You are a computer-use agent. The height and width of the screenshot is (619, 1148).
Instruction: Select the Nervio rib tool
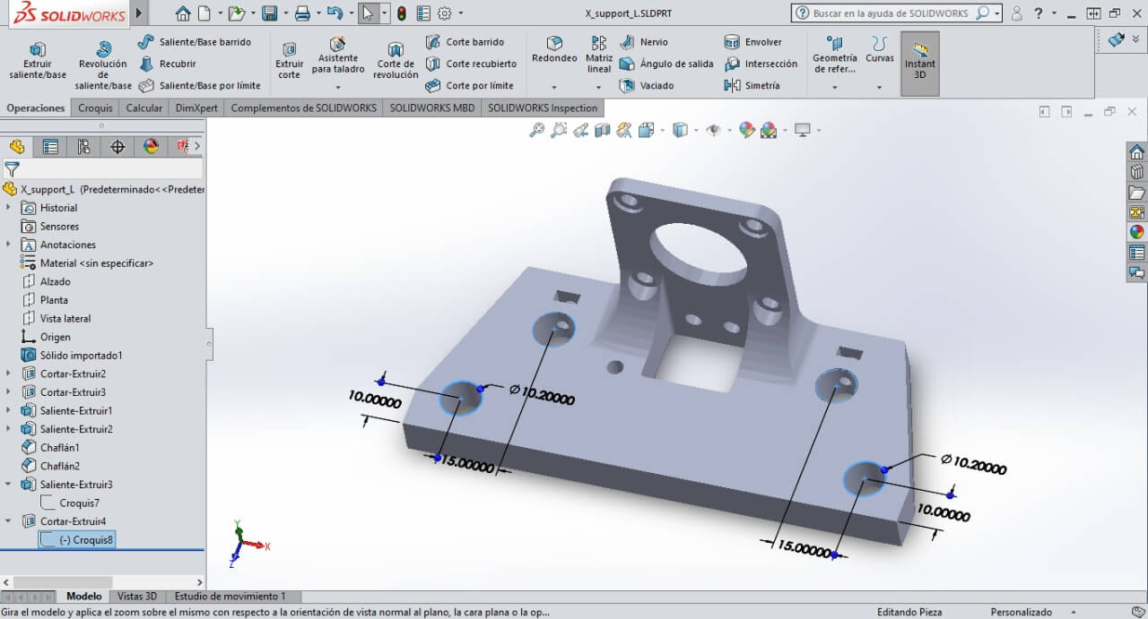point(643,42)
